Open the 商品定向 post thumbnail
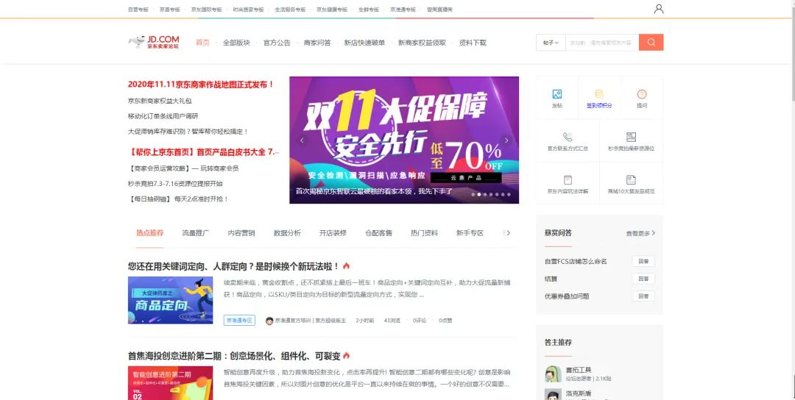This screenshot has height=400, width=795. [170, 300]
